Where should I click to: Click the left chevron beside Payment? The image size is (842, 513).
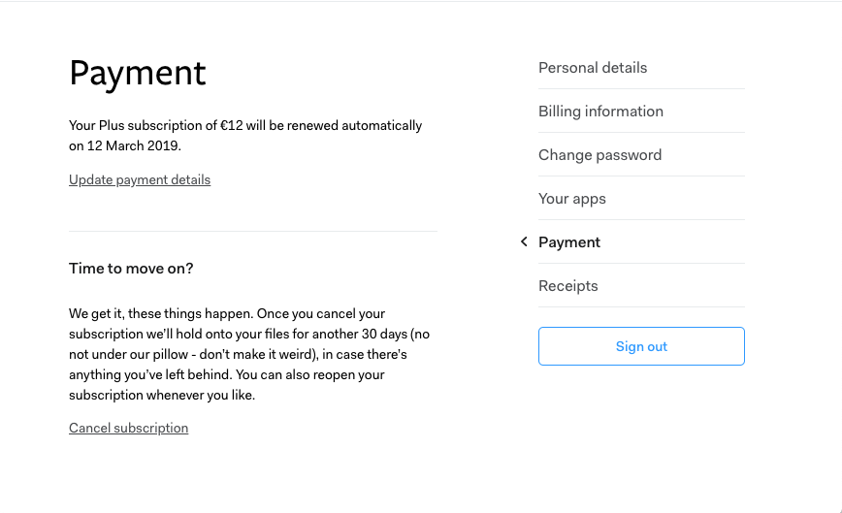(524, 241)
